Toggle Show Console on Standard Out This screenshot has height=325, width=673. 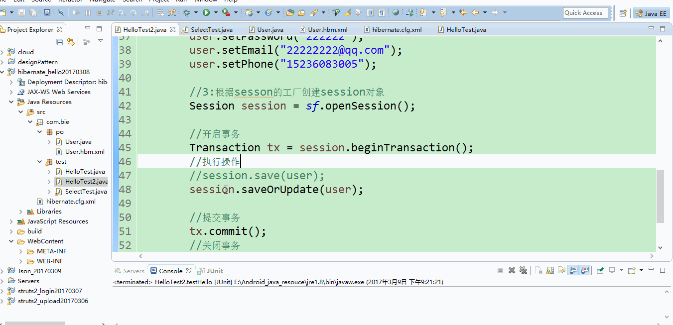tap(573, 270)
